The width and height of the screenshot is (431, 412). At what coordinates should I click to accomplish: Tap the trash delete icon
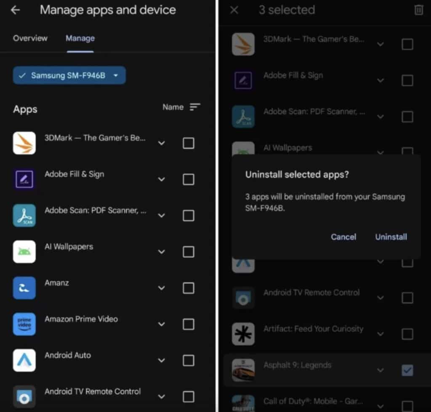tap(418, 10)
